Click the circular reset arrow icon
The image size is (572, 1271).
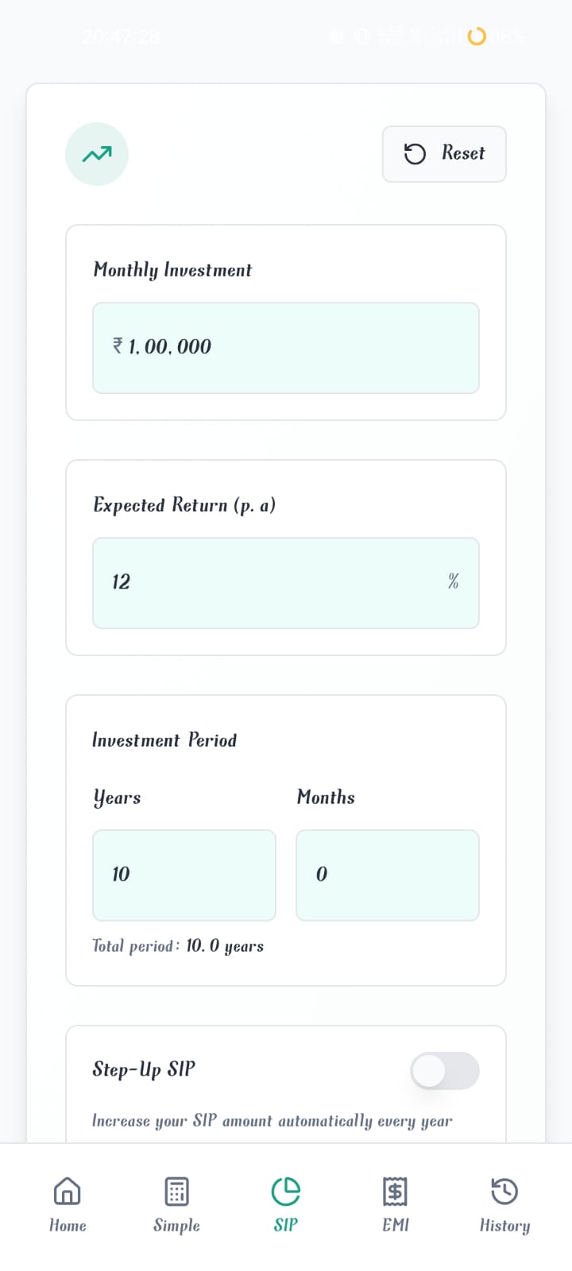pyautogui.click(x=415, y=153)
